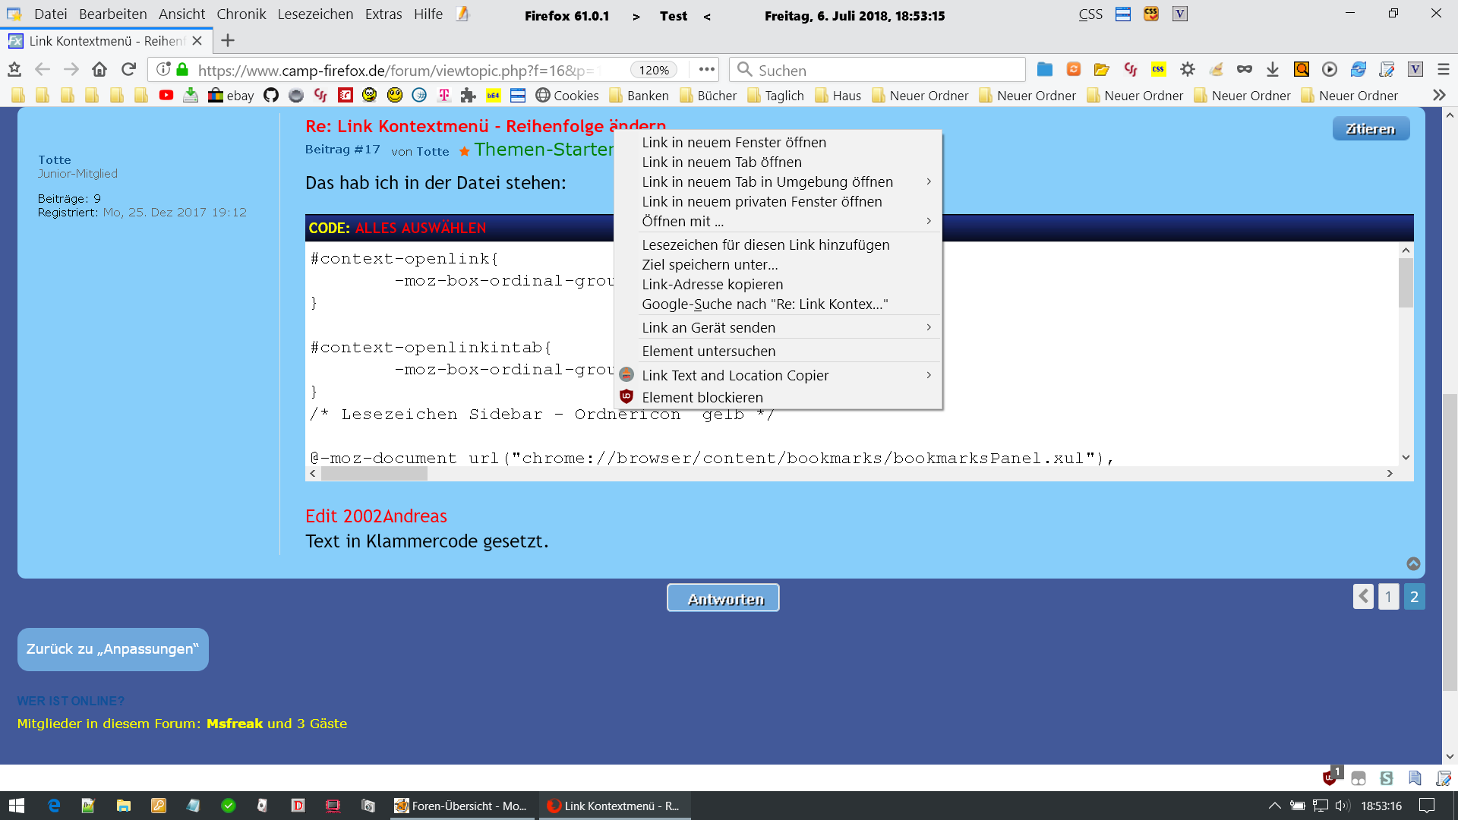Click the code box horizontal scrollbar thumb
1458x820 pixels.
[374, 473]
